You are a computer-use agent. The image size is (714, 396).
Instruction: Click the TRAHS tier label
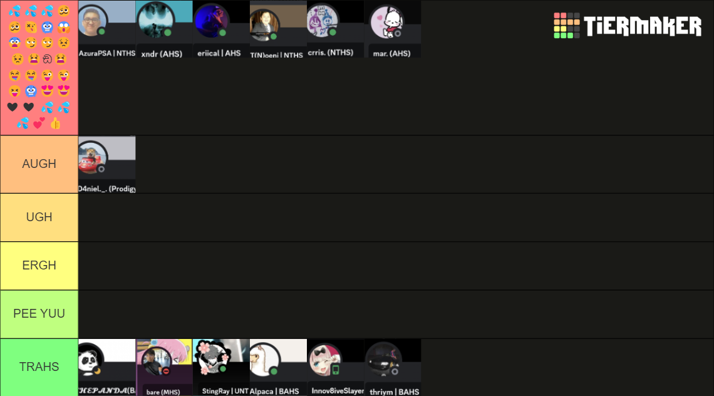pos(39,367)
